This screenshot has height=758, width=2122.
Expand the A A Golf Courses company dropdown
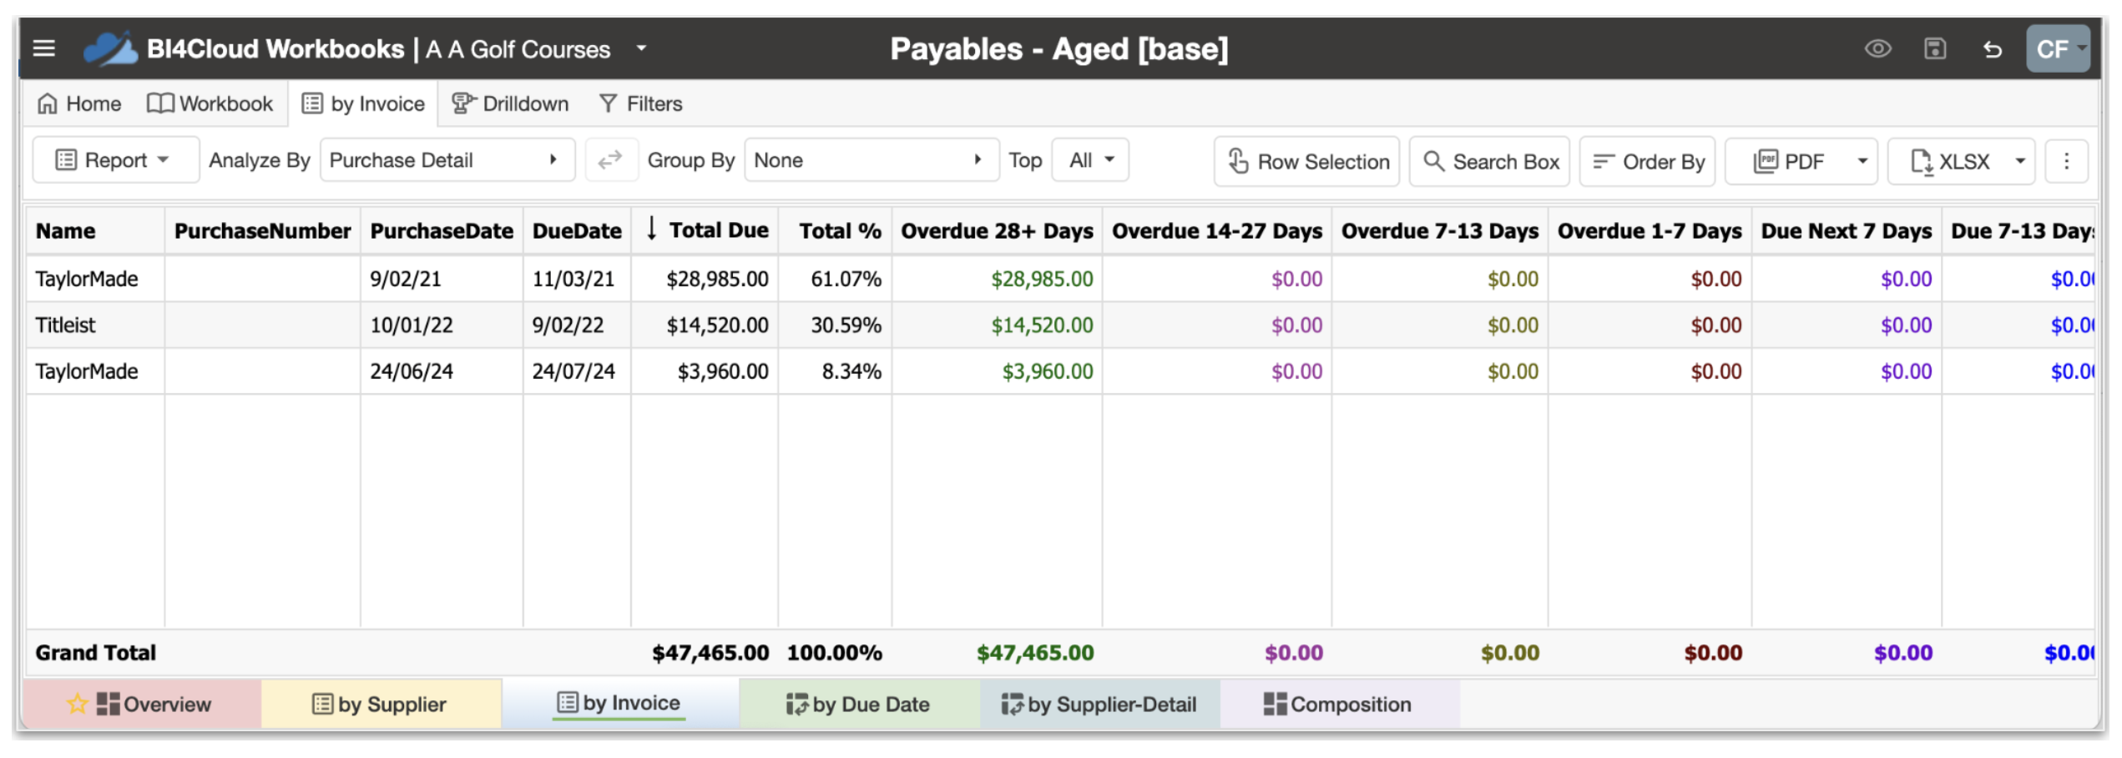pyautogui.click(x=641, y=48)
